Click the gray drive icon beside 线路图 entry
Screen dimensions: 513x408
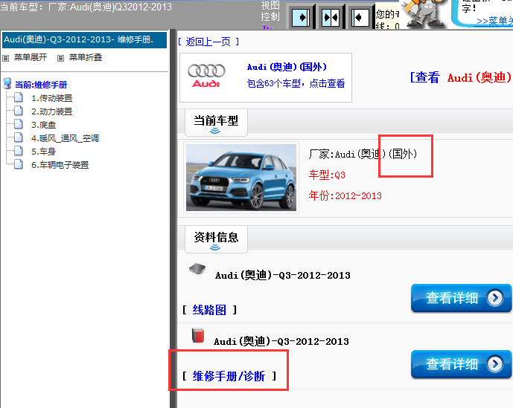pos(197,269)
